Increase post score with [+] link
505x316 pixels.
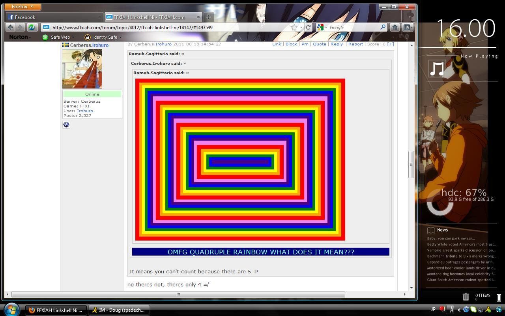point(390,44)
